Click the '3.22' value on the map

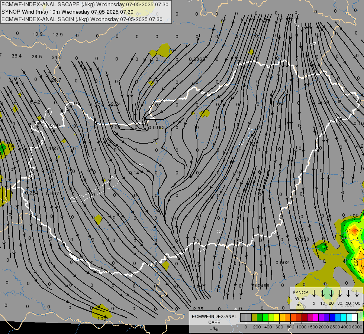point(116,127)
